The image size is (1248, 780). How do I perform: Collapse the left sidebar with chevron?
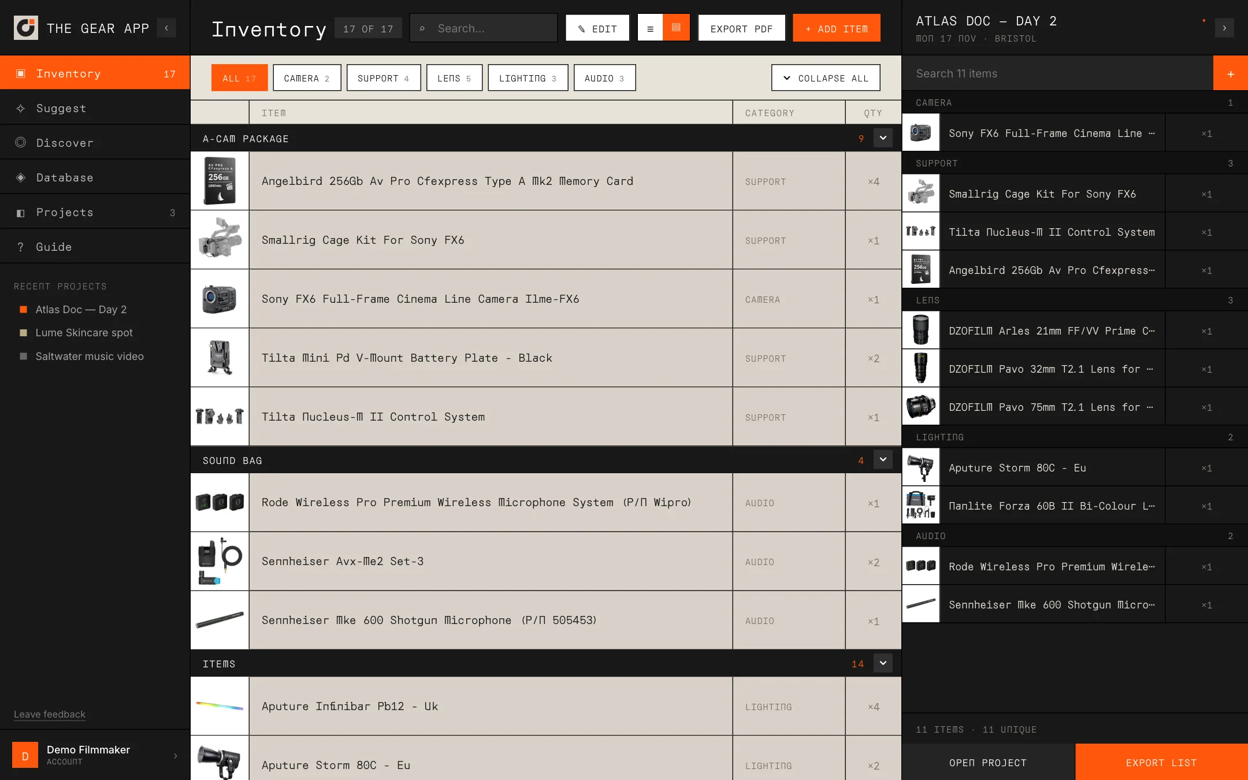pos(166,28)
